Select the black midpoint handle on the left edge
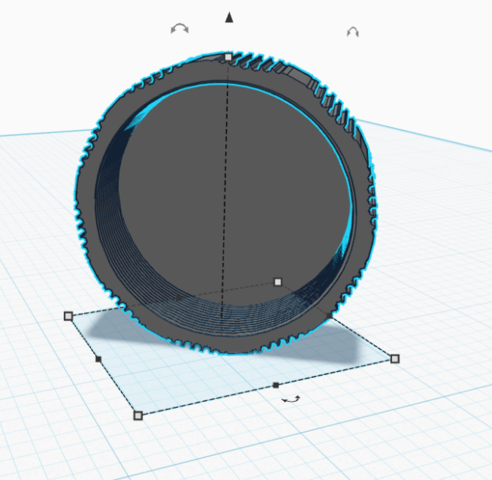Viewport: 492px width, 480px height. [x=98, y=360]
